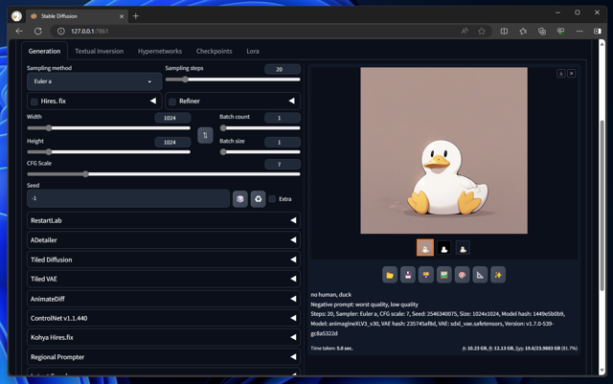Adjust the CFG Scale slider

tap(164, 174)
